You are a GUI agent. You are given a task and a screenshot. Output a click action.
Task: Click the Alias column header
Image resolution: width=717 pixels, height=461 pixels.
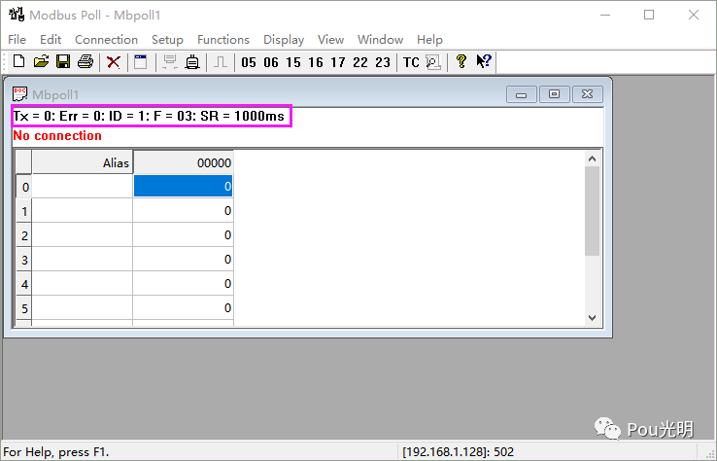pyautogui.click(x=83, y=162)
